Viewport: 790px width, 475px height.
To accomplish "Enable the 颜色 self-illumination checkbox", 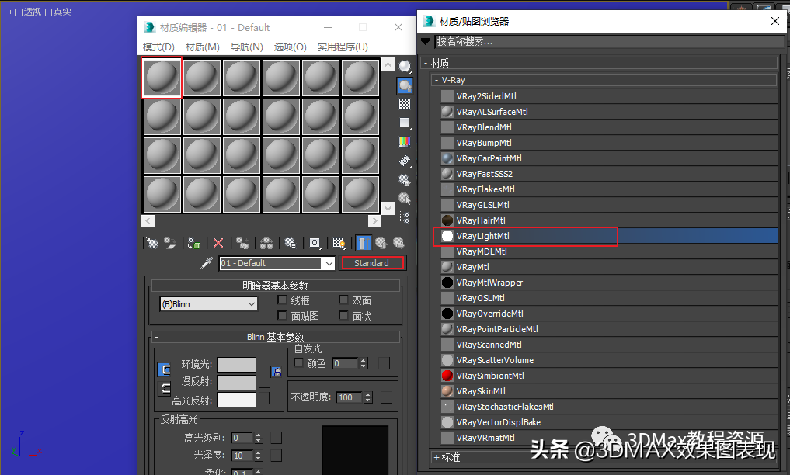I will coord(299,362).
